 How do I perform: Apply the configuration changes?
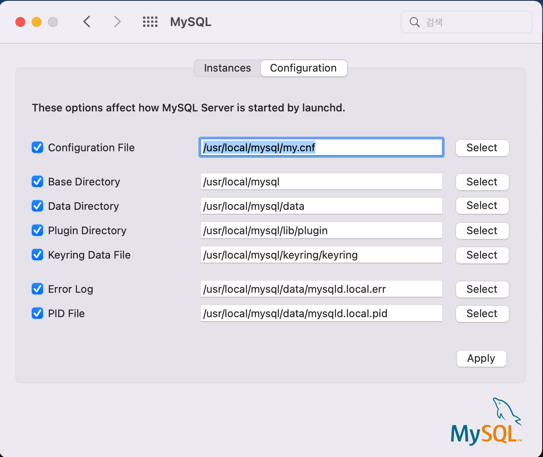click(x=481, y=359)
